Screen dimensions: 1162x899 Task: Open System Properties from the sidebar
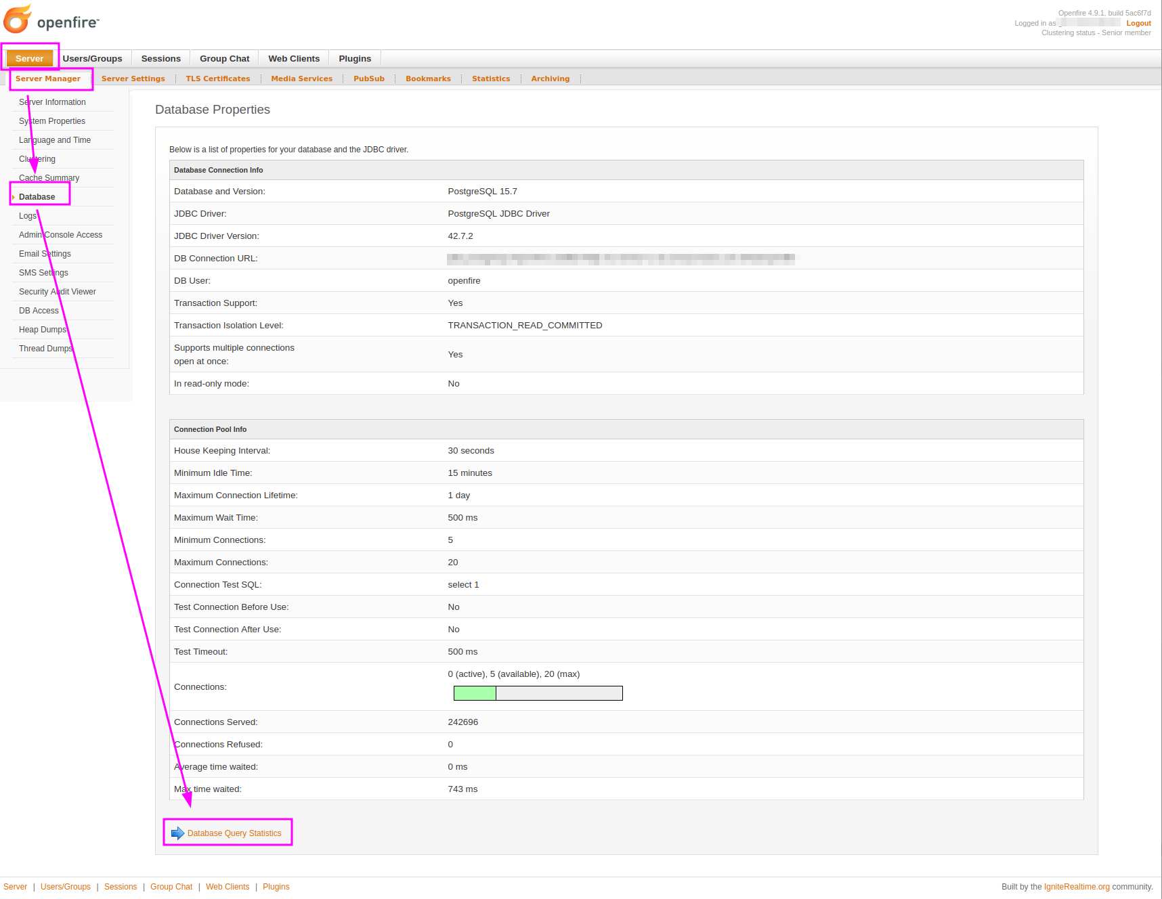point(52,121)
